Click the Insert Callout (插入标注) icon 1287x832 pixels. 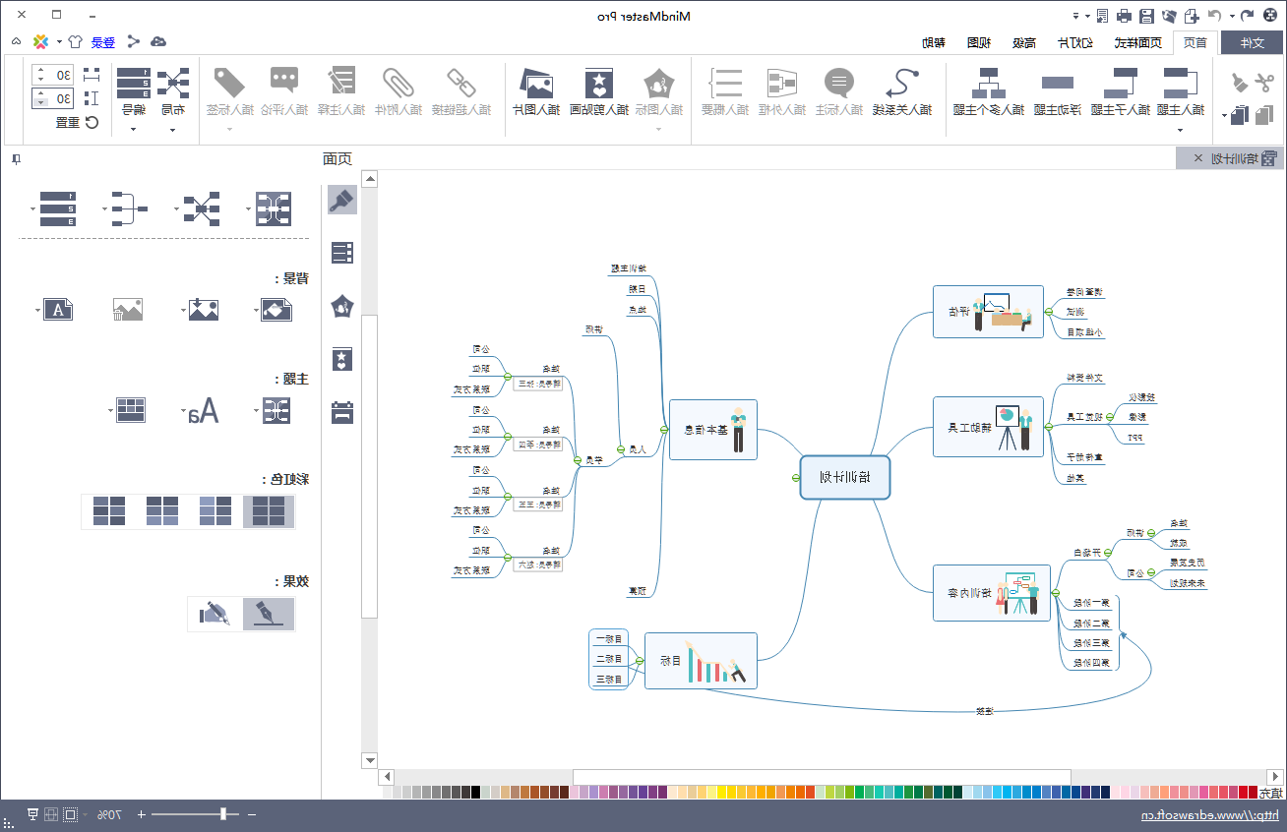coord(839,82)
